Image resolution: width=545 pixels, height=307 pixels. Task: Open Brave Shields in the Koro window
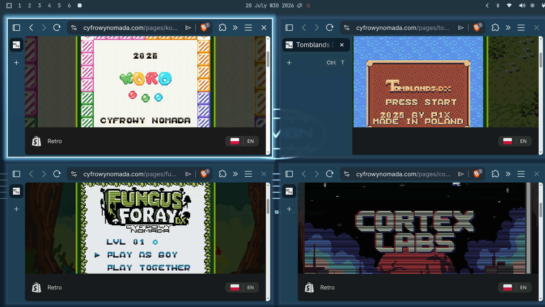pos(204,28)
